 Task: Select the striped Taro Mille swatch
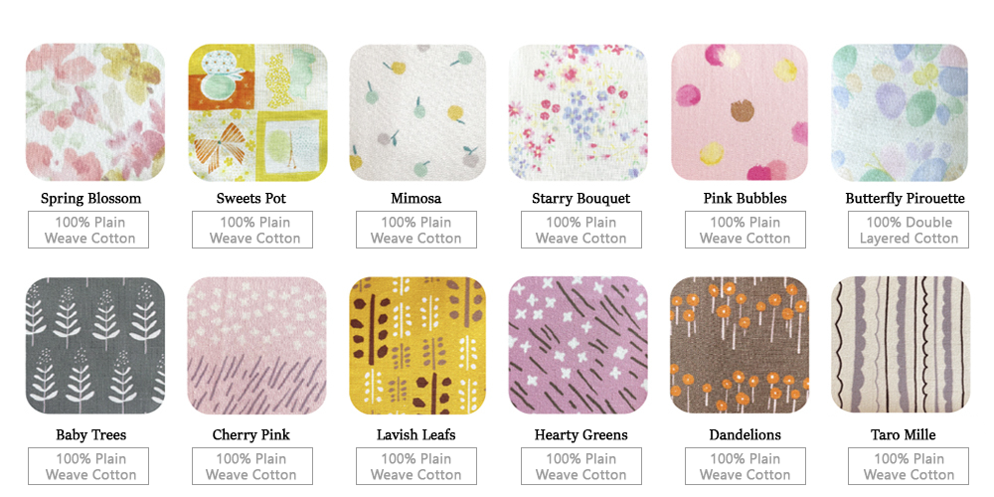pos(901,346)
